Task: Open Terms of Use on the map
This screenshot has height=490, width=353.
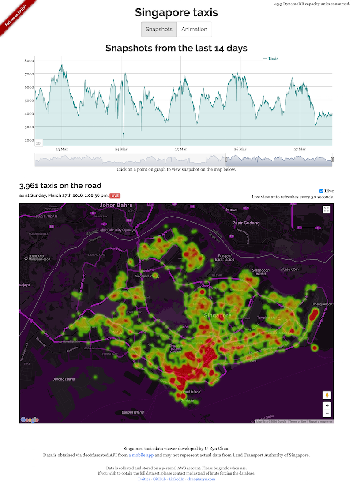Action: 298,421
